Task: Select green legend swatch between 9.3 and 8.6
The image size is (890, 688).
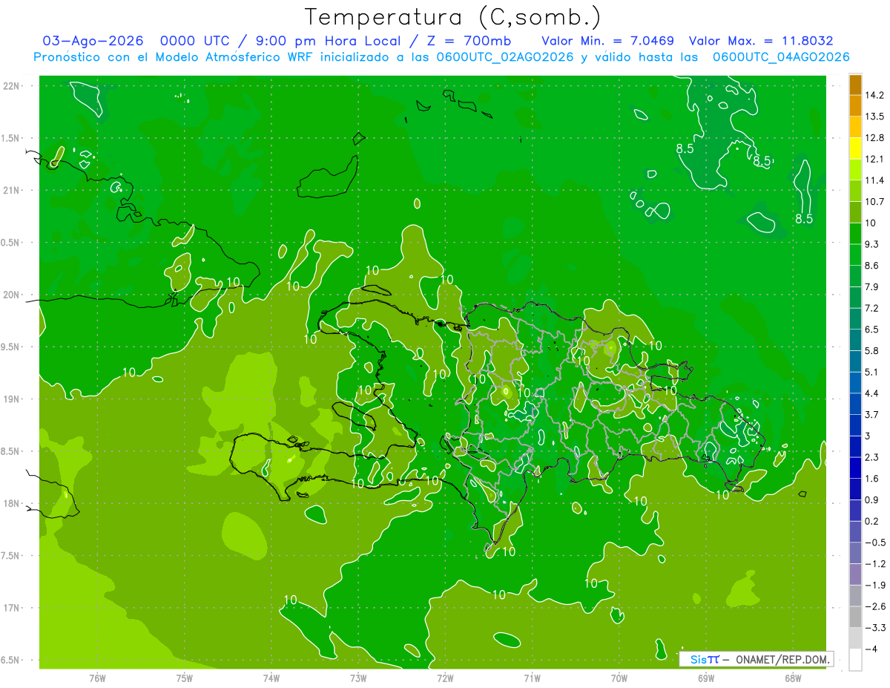Action: [x=855, y=255]
